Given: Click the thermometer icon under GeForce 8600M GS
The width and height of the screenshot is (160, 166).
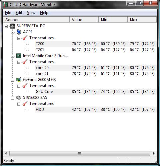Looking at the screenshot, I should (x=25, y=86).
